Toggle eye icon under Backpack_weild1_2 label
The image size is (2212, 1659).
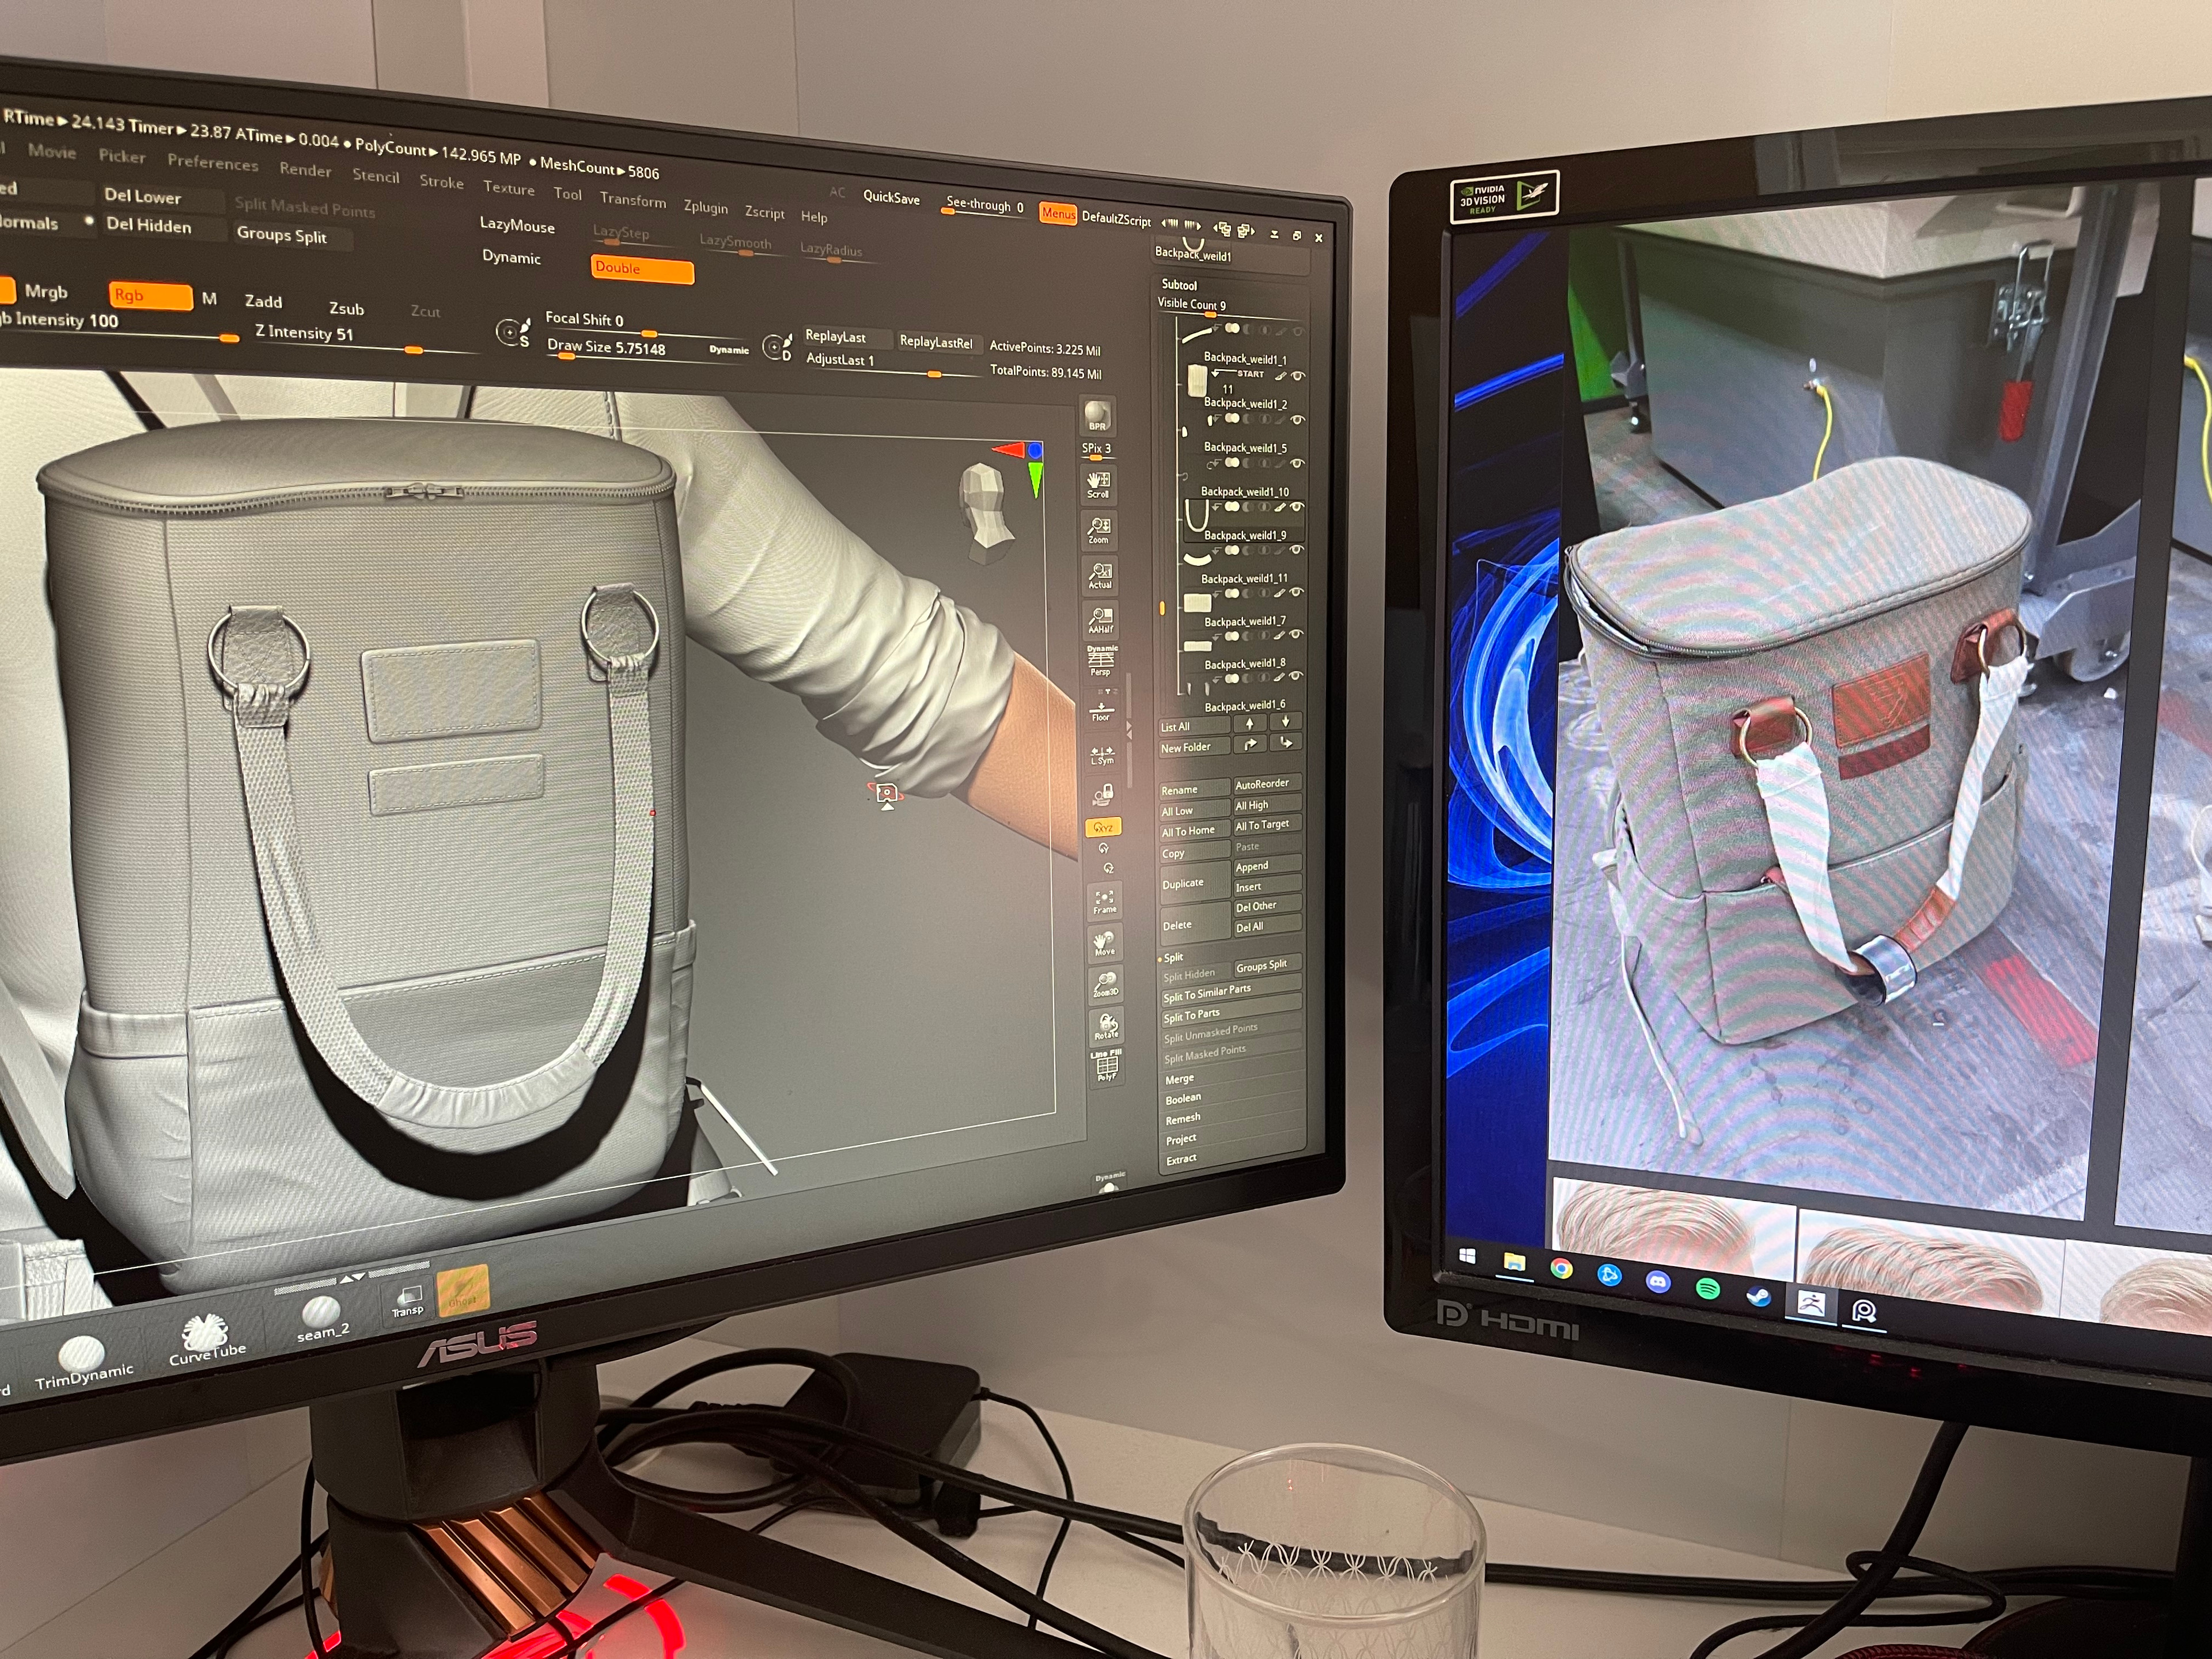tap(1298, 420)
